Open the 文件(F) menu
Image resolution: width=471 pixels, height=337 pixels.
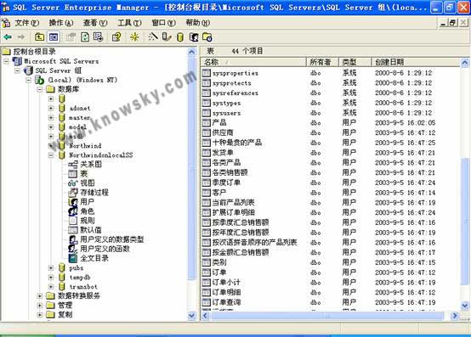tap(26, 22)
